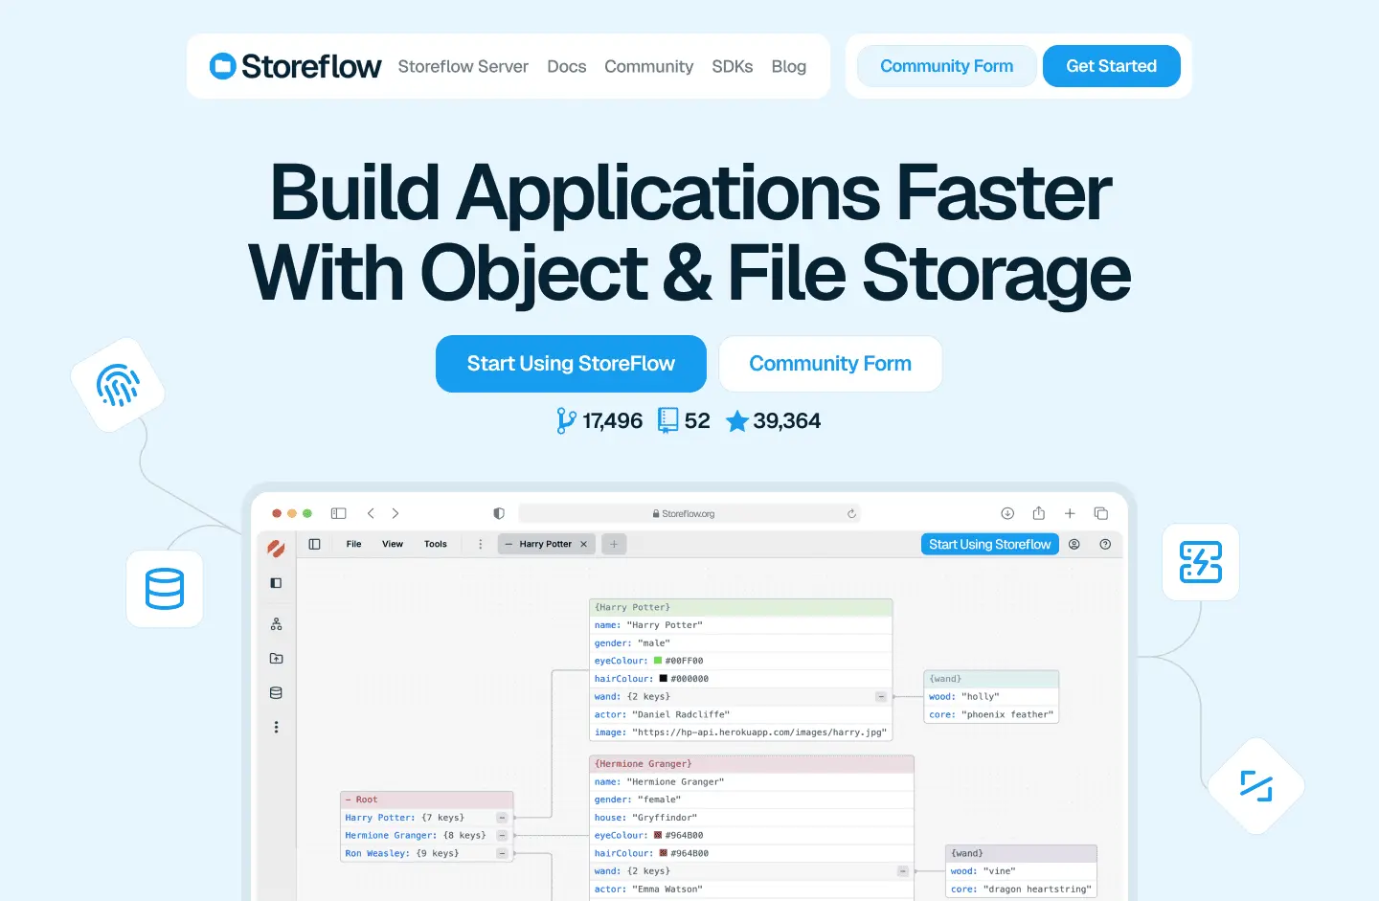1379x901 pixels.
Task: Open the account profile icon
Action: pos(1074,544)
